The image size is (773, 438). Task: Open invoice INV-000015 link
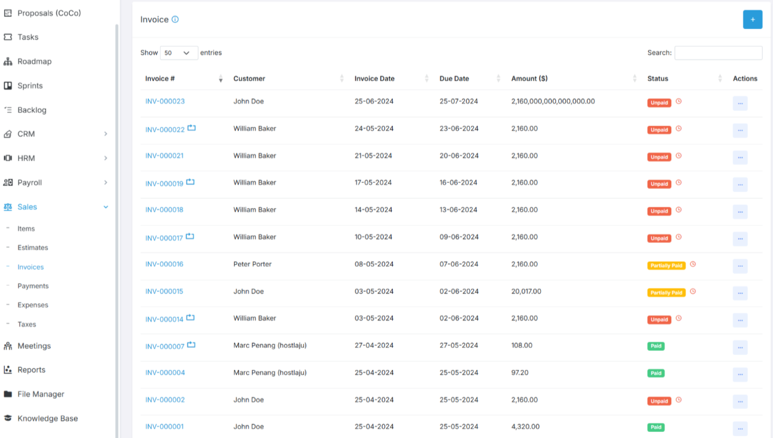pos(164,291)
